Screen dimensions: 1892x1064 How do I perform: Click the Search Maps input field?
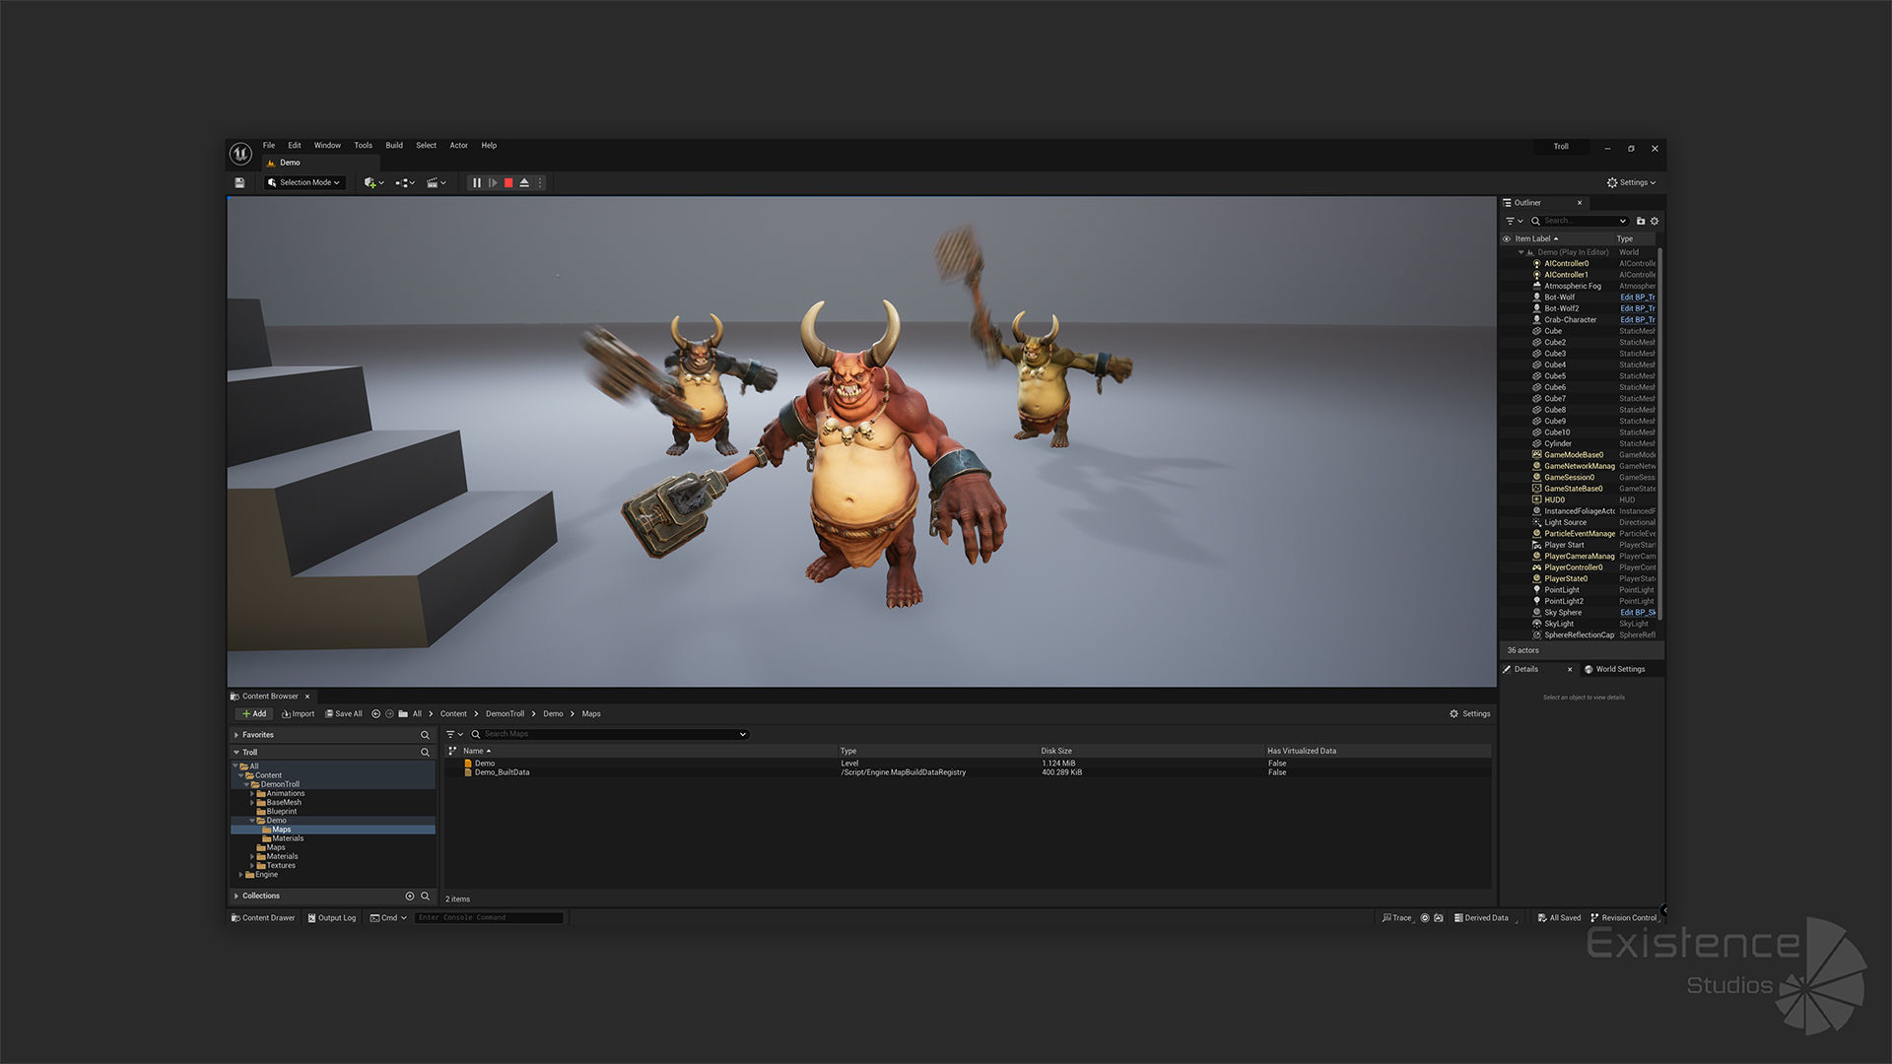click(609, 735)
